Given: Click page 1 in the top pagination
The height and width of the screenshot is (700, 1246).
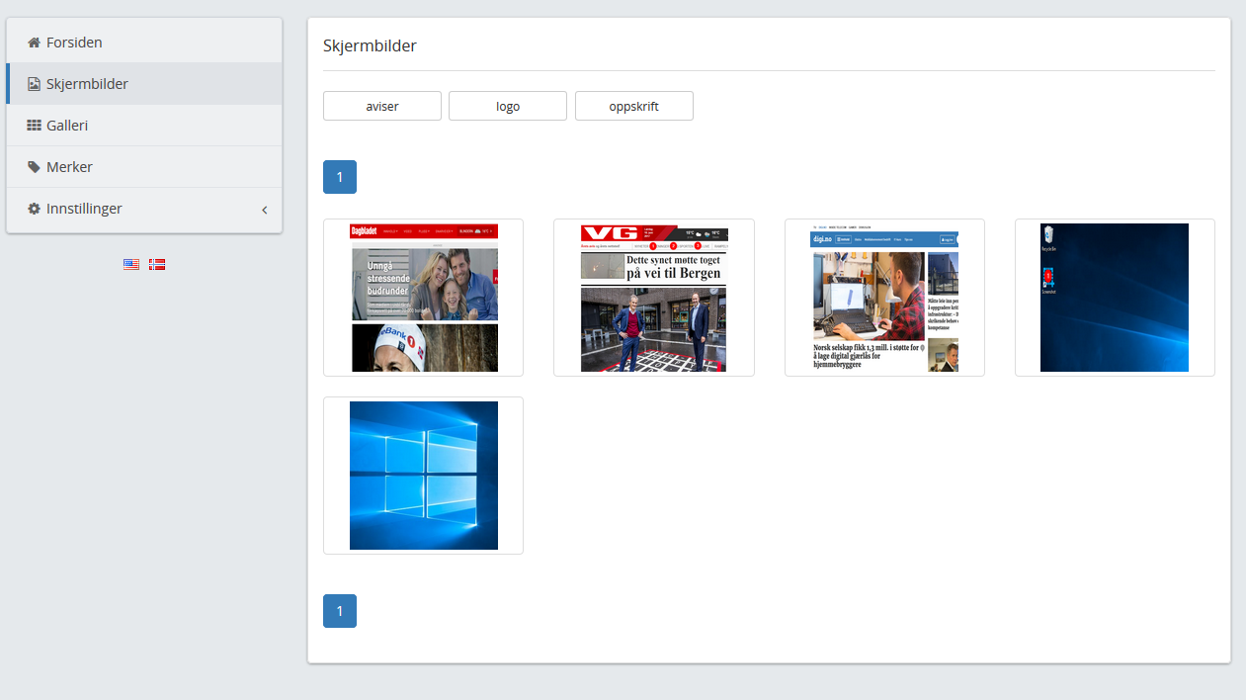Looking at the screenshot, I should pos(339,177).
